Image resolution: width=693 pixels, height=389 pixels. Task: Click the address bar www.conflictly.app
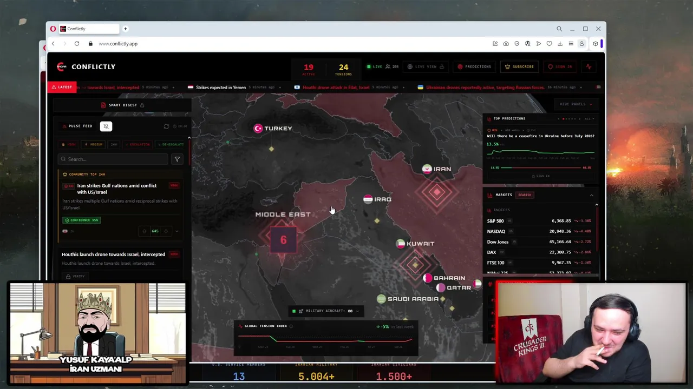pyautogui.click(x=118, y=44)
